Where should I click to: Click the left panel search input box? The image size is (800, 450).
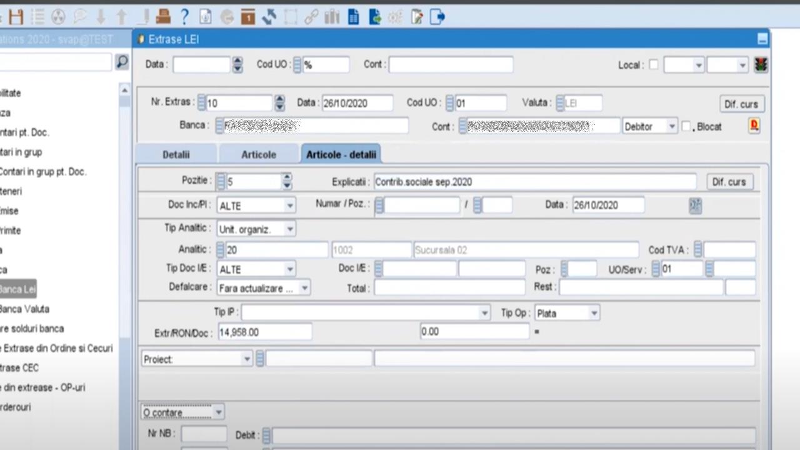pyautogui.click(x=55, y=62)
